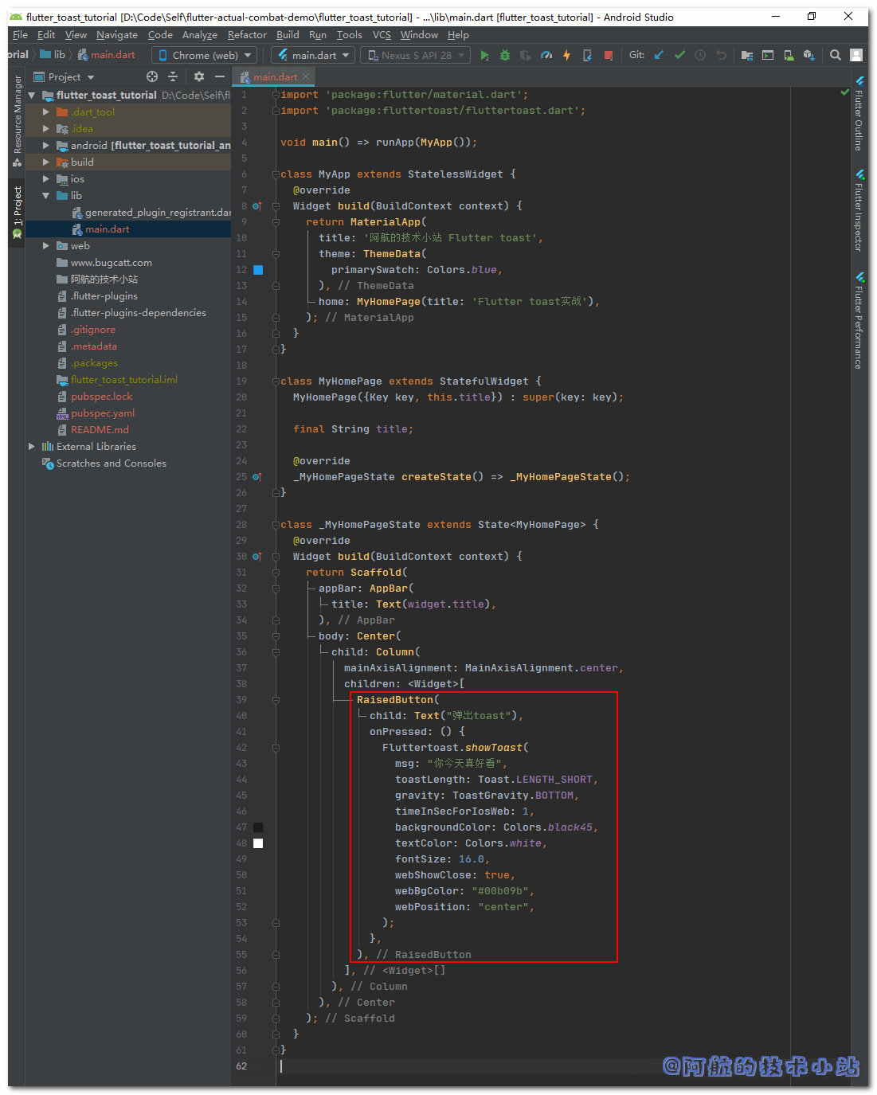Open the main.dart run configuration dropdown

click(314, 55)
